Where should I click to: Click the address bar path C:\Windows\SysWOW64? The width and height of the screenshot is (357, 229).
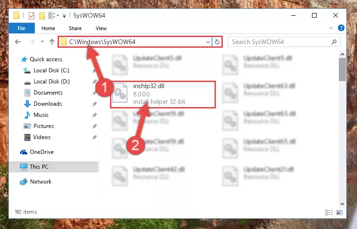[102, 42]
